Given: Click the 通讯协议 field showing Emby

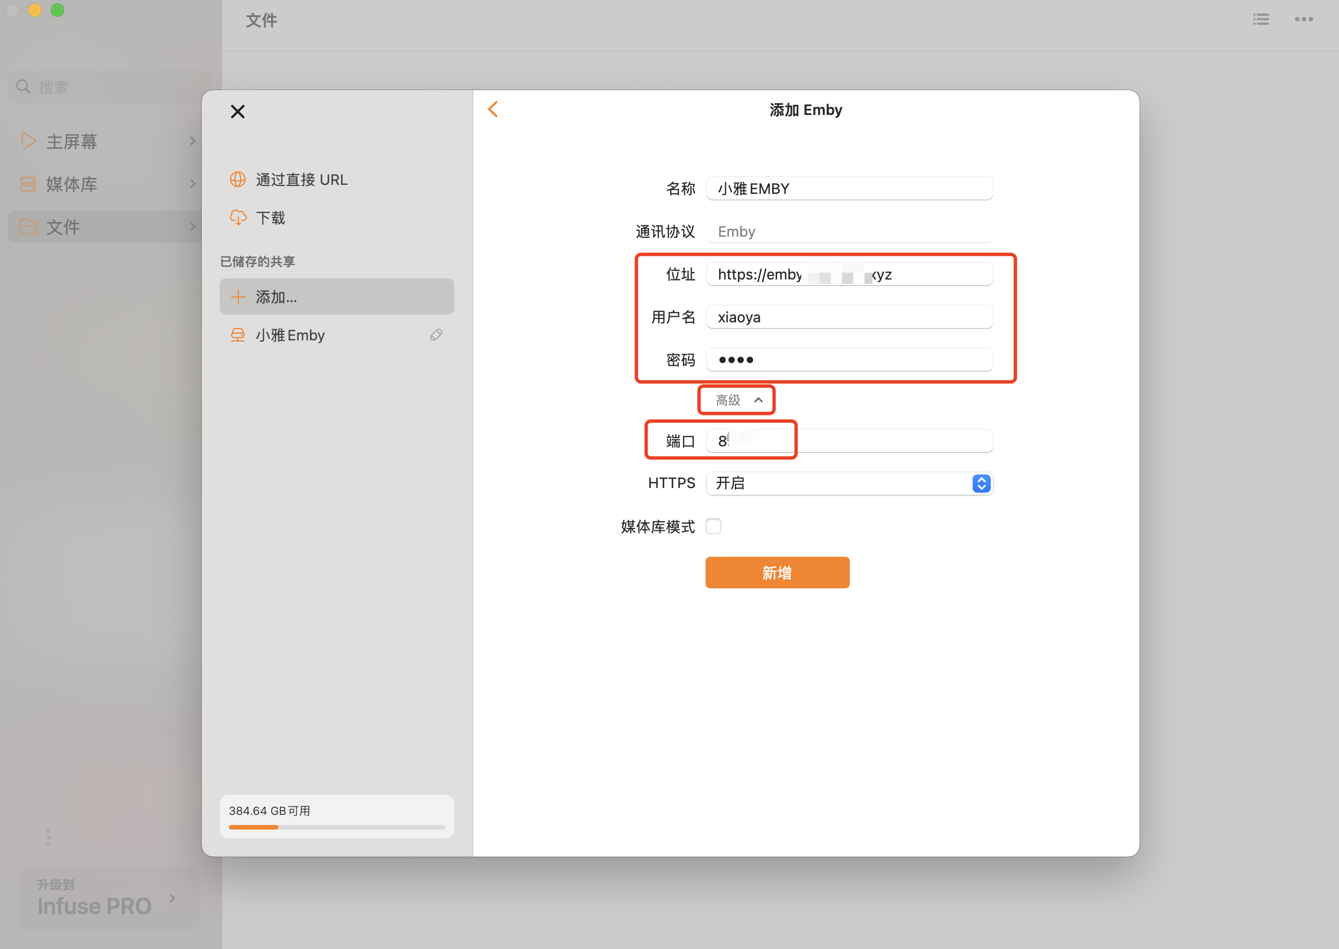Looking at the screenshot, I should pos(849,232).
